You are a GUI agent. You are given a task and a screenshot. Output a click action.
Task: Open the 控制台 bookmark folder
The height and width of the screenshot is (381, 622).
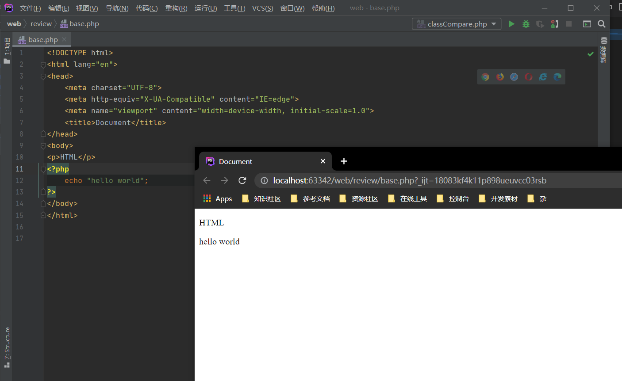click(x=453, y=198)
